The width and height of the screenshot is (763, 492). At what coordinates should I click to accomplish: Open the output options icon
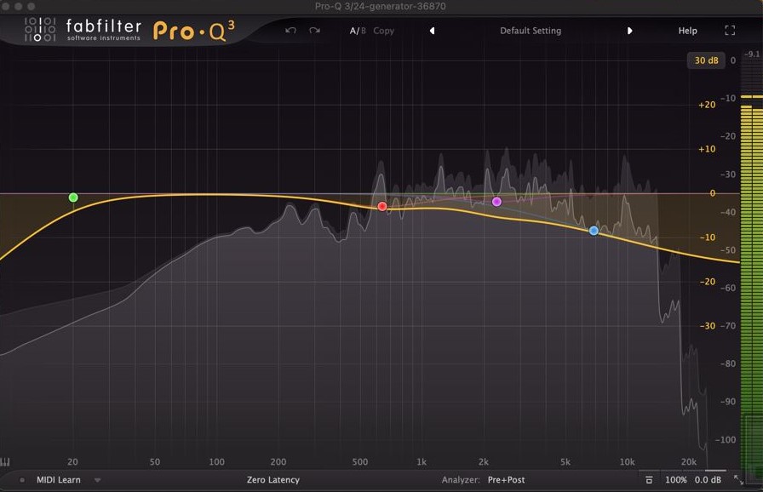(x=649, y=480)
